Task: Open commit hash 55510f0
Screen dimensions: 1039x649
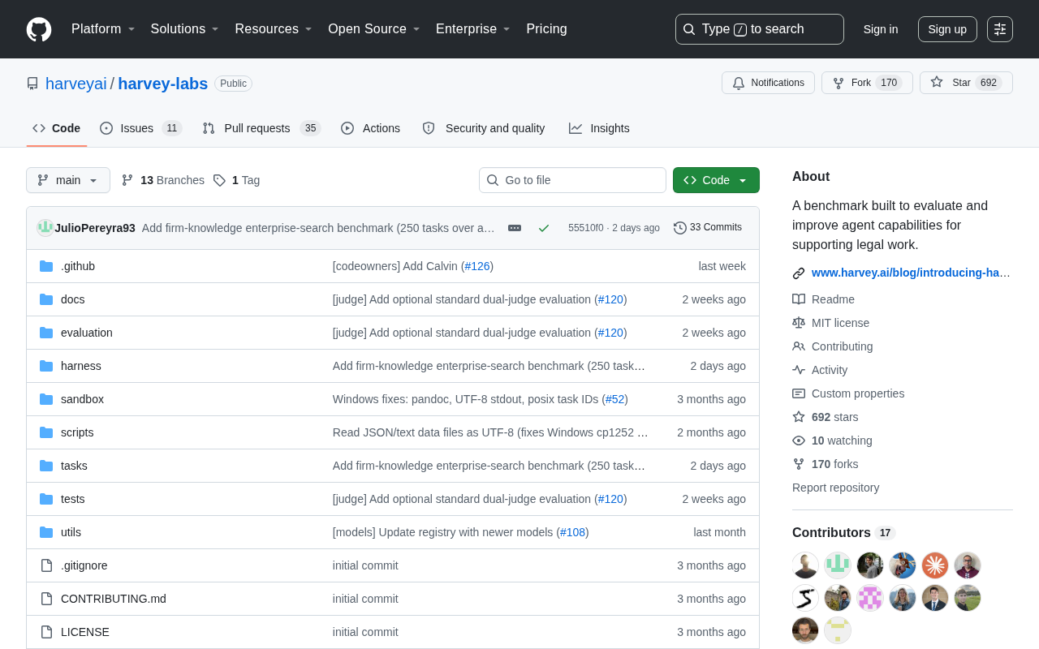Action: [x=586, y=228]
